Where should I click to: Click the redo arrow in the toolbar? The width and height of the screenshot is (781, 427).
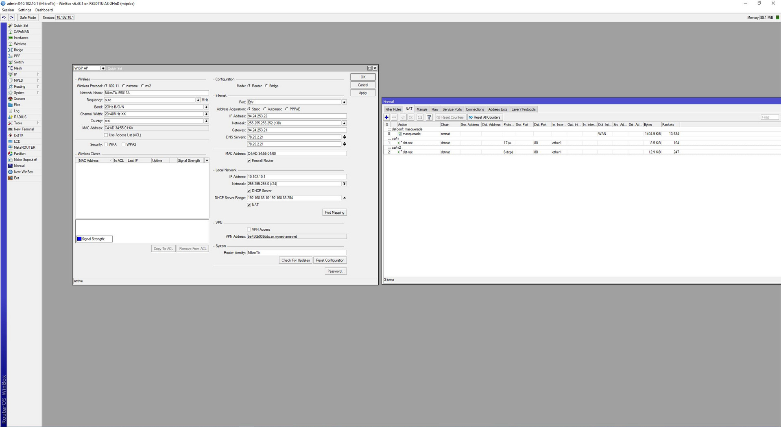12,17
